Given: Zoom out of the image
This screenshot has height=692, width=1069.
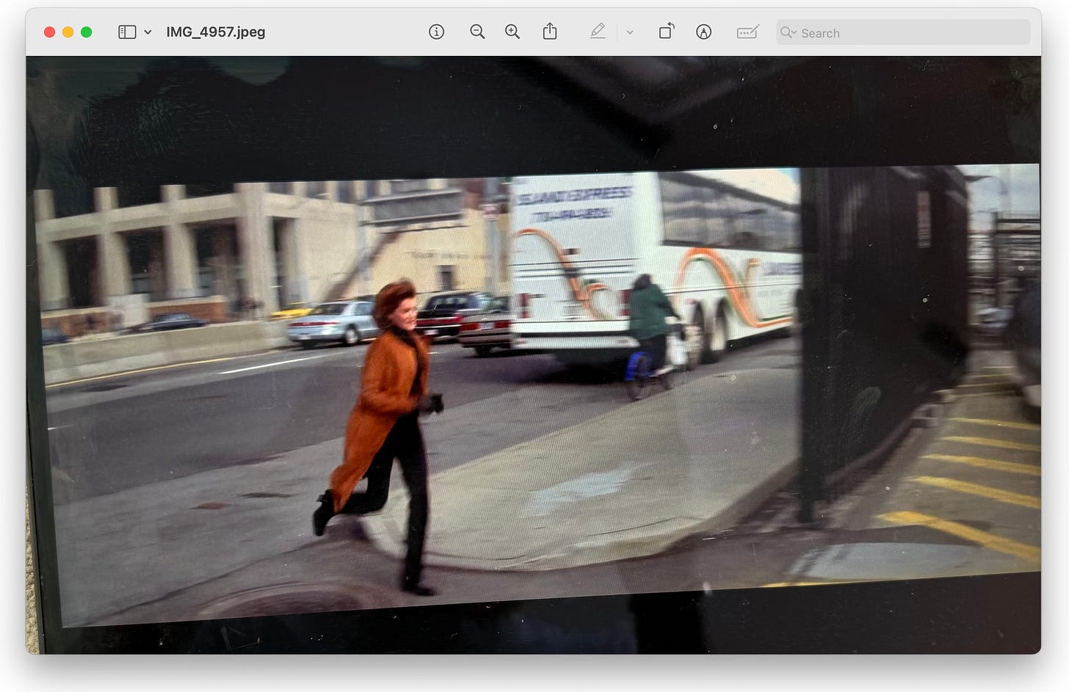Looking at the screenshot, I should pos(477,32).
